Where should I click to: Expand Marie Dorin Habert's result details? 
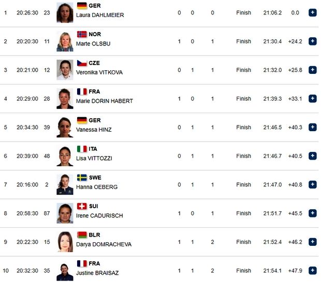point(312,99)
